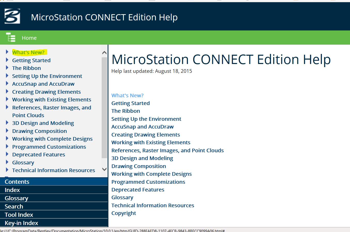Switch to the Tool Index tab
Screen dimensions: 350x232
click(54, 214)
